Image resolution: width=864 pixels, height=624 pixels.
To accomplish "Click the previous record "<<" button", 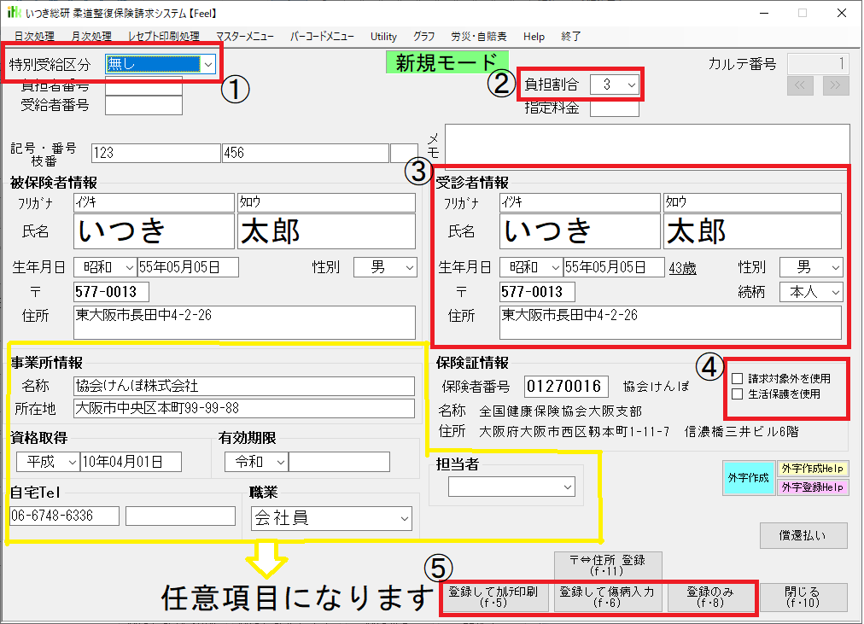I will (801, 85).
